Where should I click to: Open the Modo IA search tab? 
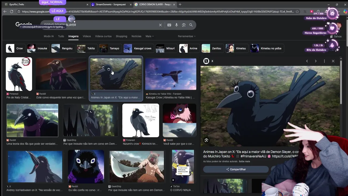point(49,36)
